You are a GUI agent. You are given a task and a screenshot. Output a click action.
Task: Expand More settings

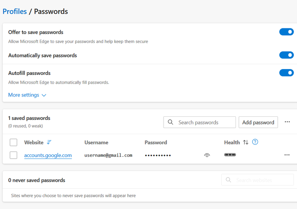click(x=27, y=95)
